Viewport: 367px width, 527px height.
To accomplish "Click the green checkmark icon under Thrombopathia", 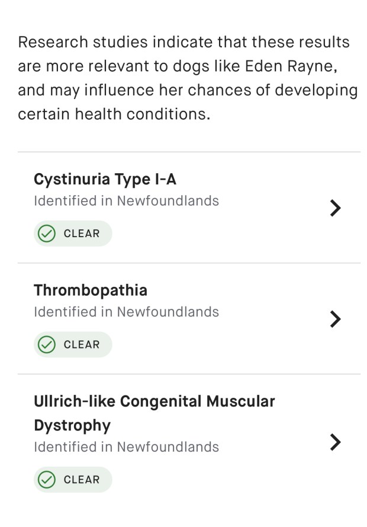I will (46, 344).
